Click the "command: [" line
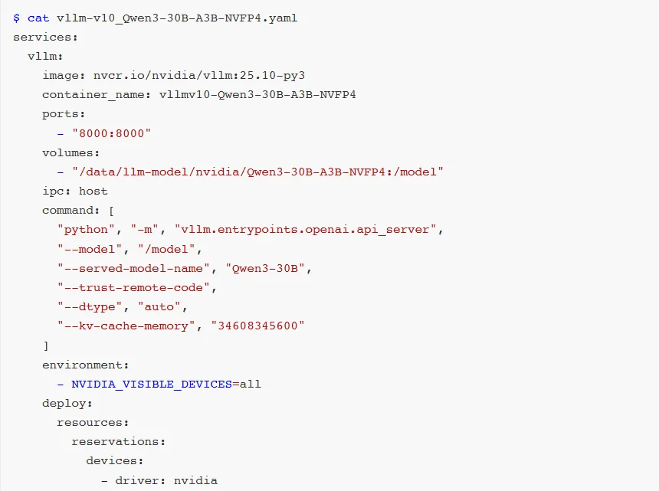Screen dimensions: 659x491 point(78,210)
